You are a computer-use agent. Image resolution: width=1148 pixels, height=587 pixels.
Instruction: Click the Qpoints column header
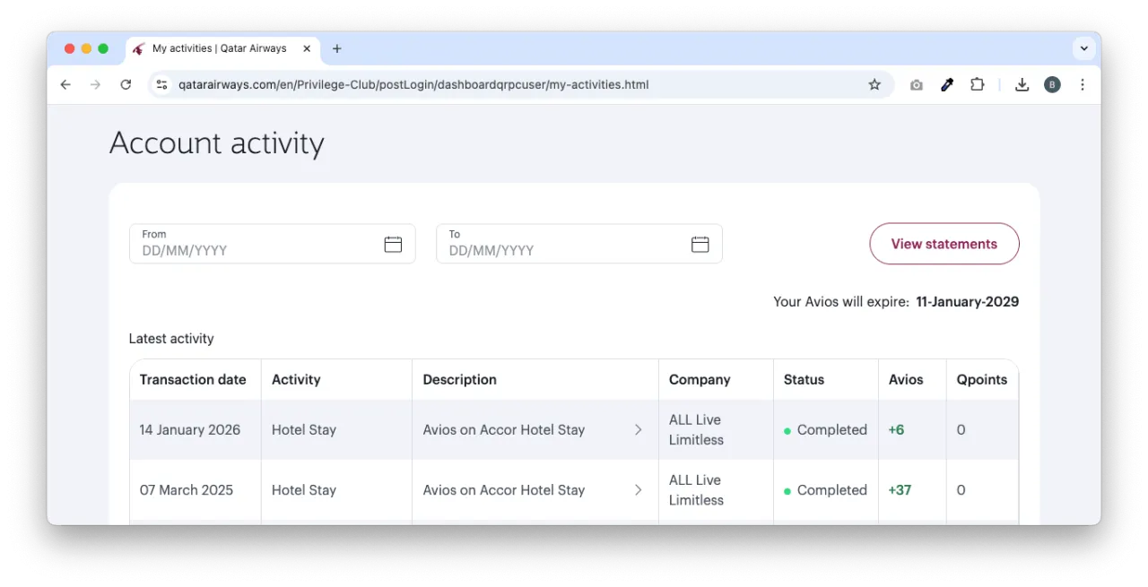point(982,380)
